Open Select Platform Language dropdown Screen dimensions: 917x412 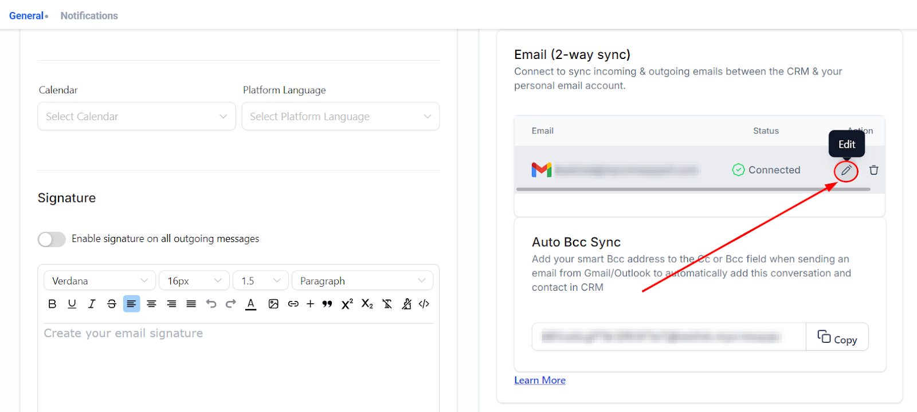tap(340, 116)
